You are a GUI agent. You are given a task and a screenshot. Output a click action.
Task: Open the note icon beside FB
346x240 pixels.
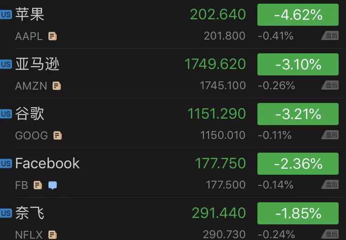[38, 185]
